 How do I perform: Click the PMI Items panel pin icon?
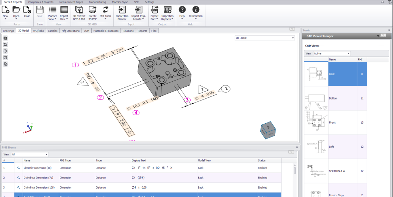point(297,147)
